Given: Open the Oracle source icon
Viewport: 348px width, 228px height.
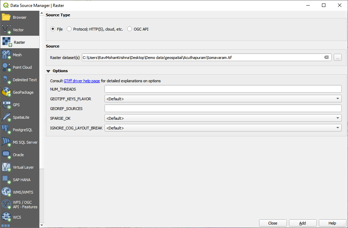Looking at the screenshot, I should pyautogui.click(x=6, y=154).
